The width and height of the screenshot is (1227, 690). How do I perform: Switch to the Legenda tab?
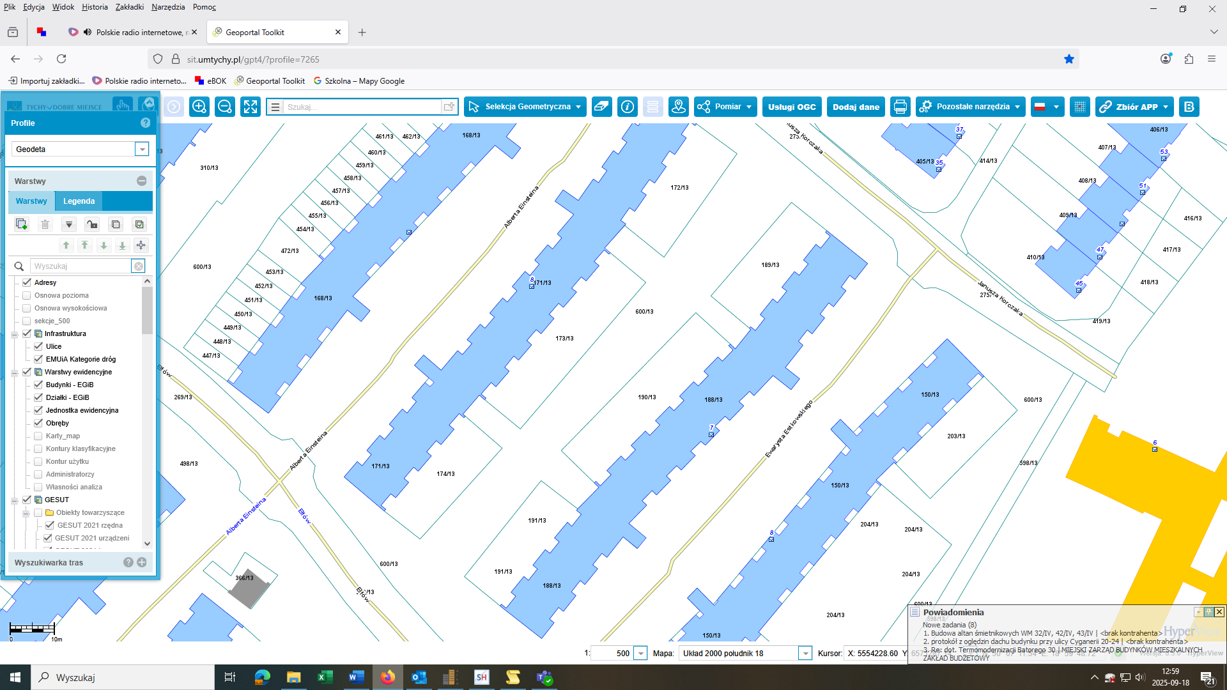click(x=79, y=201)
